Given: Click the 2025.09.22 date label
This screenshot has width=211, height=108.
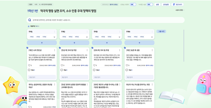Looking at the screenshot, I should pos(105,4).
